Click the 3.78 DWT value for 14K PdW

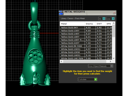tap(99, 58)
